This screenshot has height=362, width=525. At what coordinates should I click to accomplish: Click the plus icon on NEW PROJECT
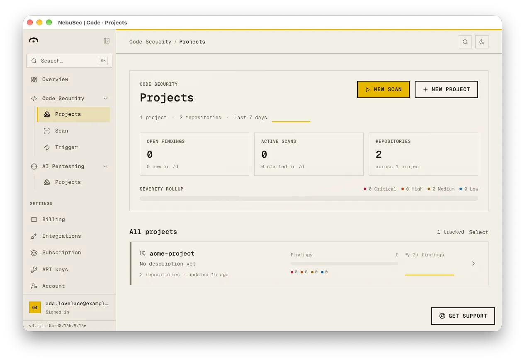[425, 89]
